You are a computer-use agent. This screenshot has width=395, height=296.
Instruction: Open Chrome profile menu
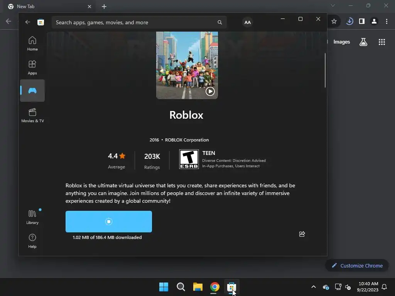pyautogui.click(x=374, y=22)
